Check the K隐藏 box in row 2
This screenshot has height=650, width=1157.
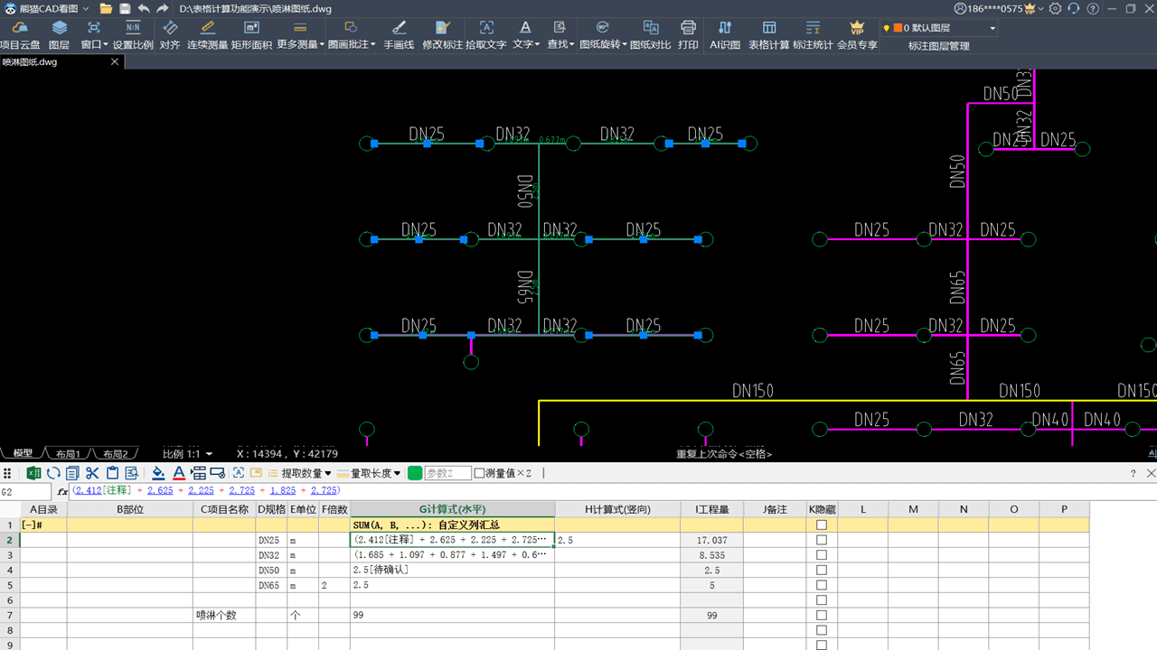822,540
